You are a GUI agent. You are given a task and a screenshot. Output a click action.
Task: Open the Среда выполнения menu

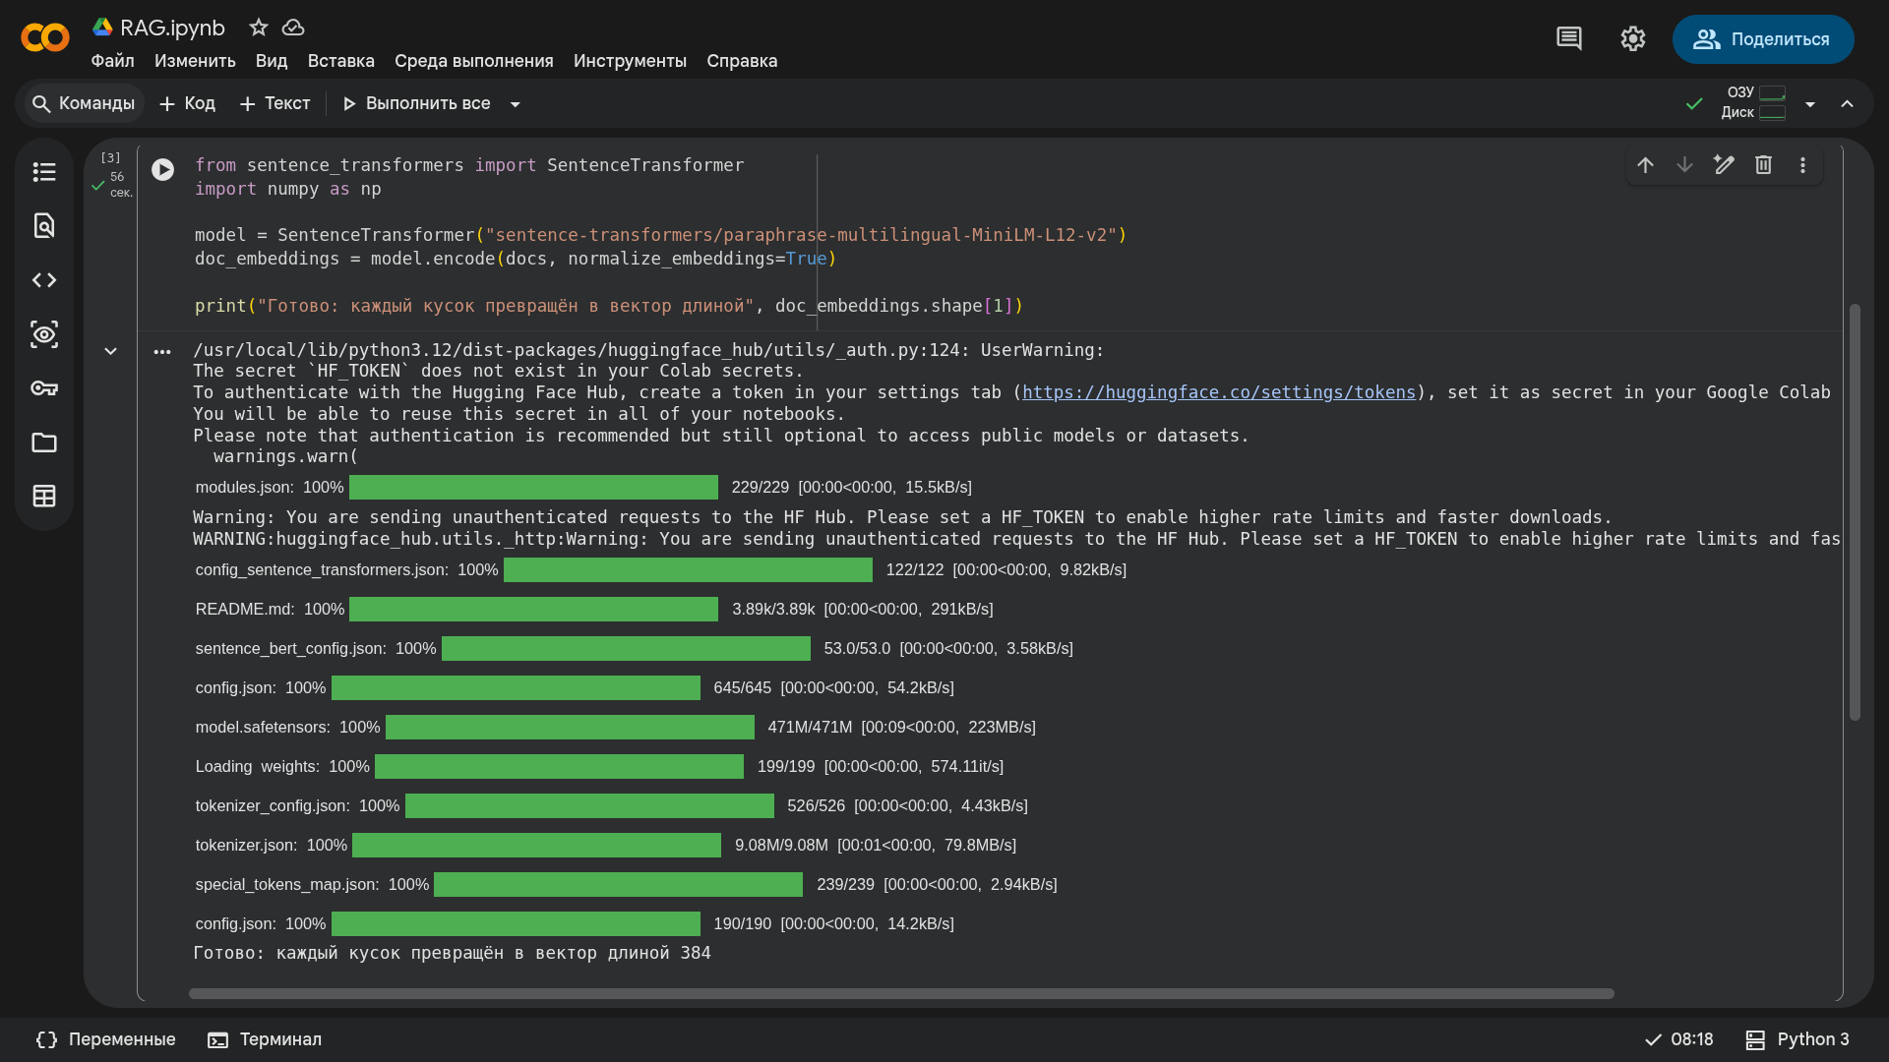[x=474, y=61]
